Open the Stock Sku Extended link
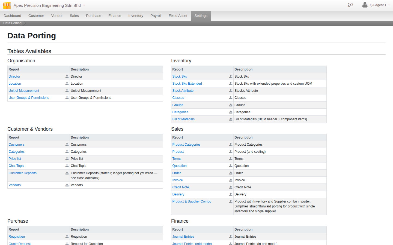 point(187,84)
